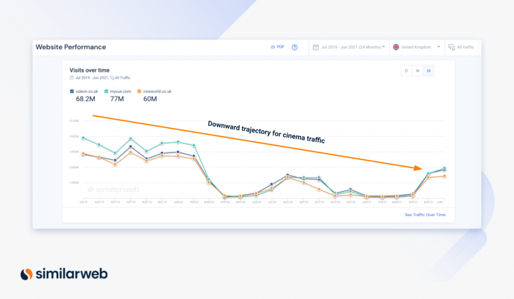Click the MAY'21 axis label
514x299 pixels.
(429, 202)
